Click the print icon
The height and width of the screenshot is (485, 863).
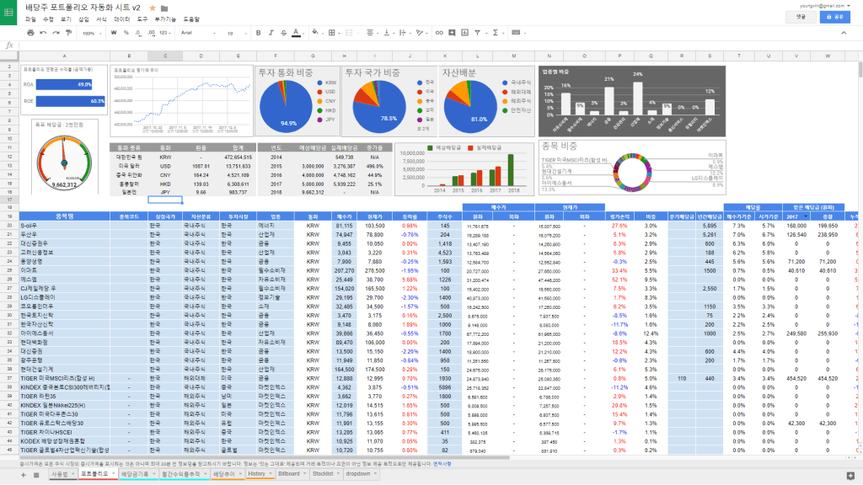coord(30,33)
